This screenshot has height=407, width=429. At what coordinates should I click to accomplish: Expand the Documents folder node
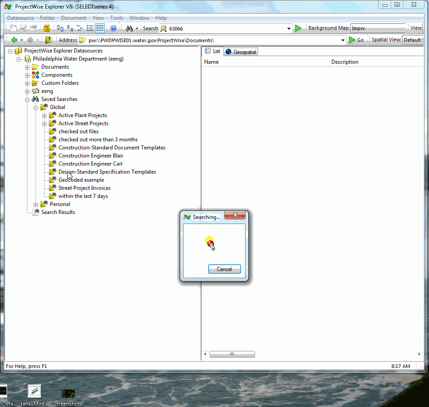pyautogui.click(x=27, y=67)
